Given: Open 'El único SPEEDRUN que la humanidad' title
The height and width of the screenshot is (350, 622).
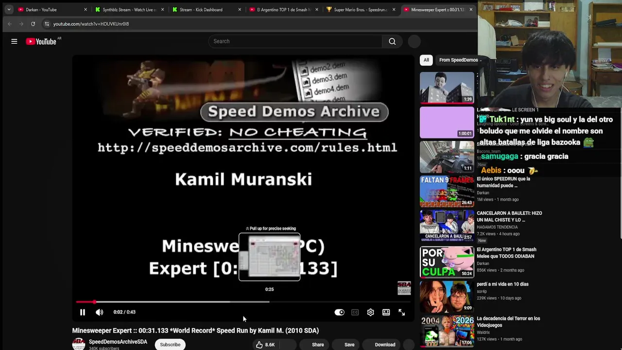Looking at the screenshot, I should pyautogui.click(x=503, y=182).
